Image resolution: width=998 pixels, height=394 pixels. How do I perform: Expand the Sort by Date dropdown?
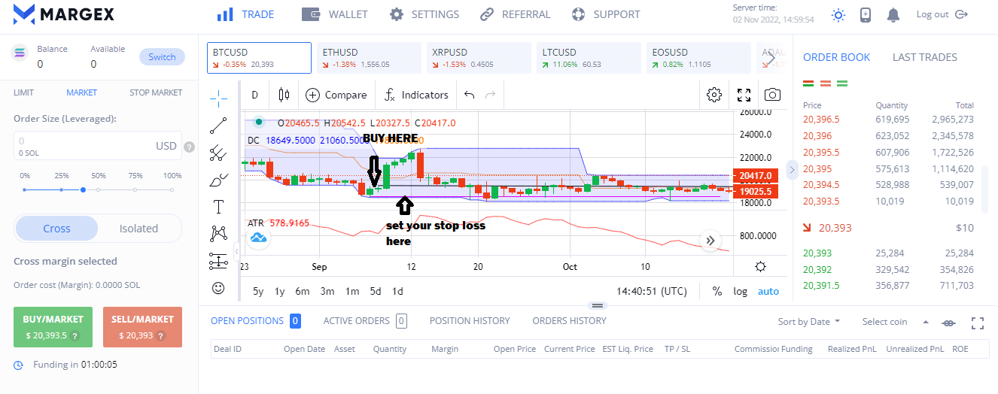point(809,321)
